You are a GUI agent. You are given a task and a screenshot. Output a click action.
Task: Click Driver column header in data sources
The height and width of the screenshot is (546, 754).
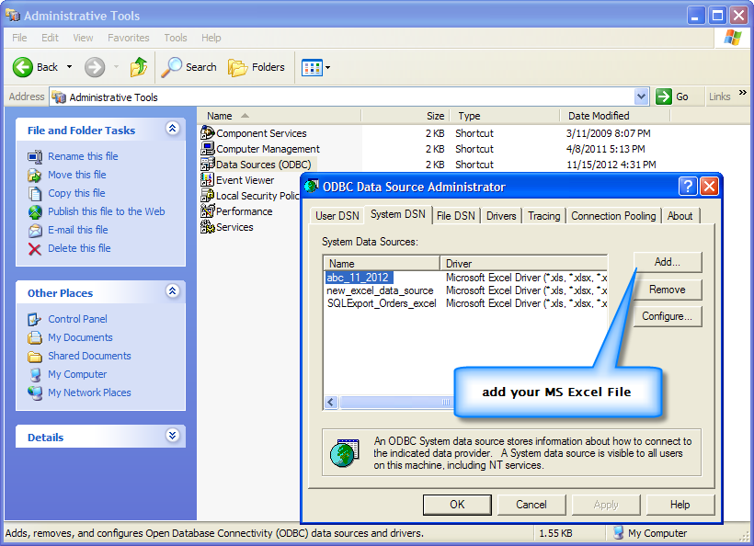tap(524, 264)
